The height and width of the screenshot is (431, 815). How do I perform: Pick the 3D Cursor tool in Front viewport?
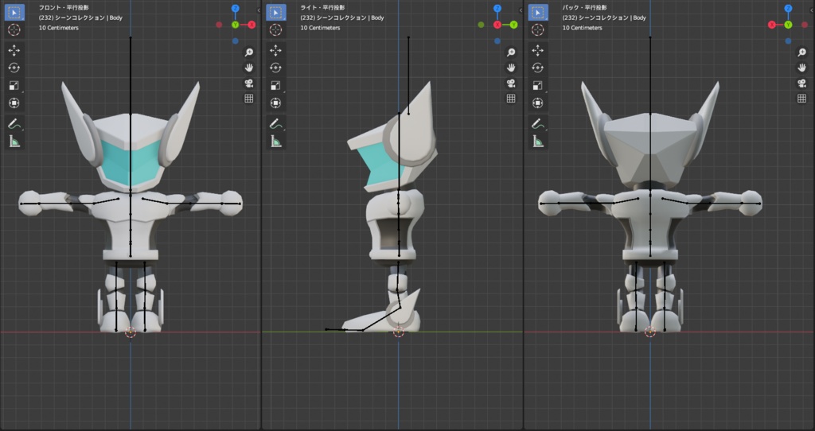[x=14, y=29]
